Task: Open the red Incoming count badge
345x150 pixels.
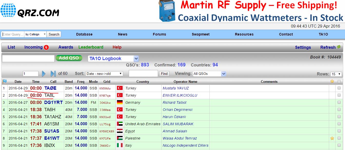Action: 46,47
